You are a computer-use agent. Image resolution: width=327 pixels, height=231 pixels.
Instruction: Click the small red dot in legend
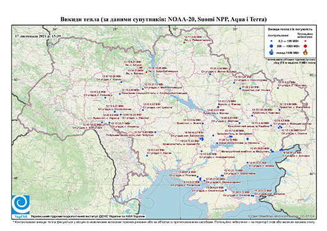pos(306,41)
